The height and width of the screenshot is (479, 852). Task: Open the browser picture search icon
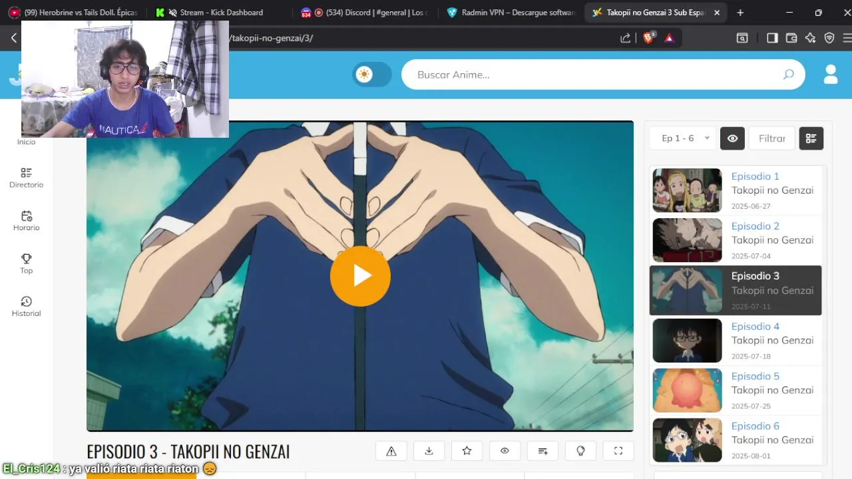[742, 38]
